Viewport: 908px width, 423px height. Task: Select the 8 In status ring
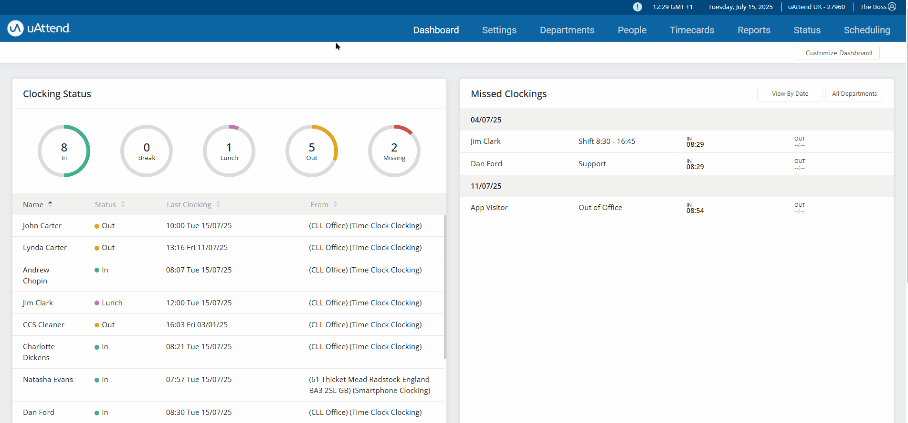pos(64,151)
